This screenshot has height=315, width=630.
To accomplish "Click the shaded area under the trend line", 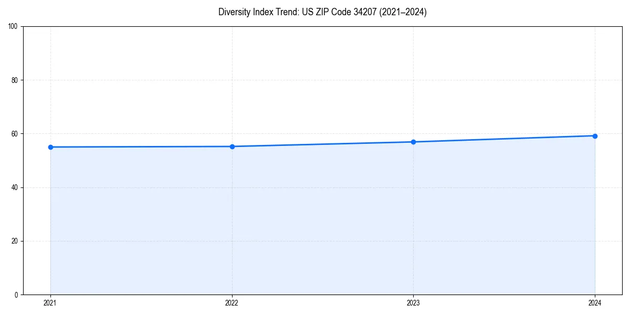I will click(x=315, y=220).
